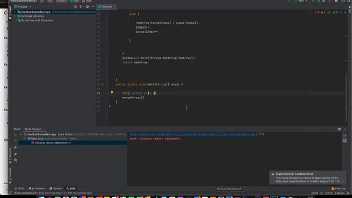Click the editor vertical scrollbar thumb

pyautogui.click(x=346, y=97)
